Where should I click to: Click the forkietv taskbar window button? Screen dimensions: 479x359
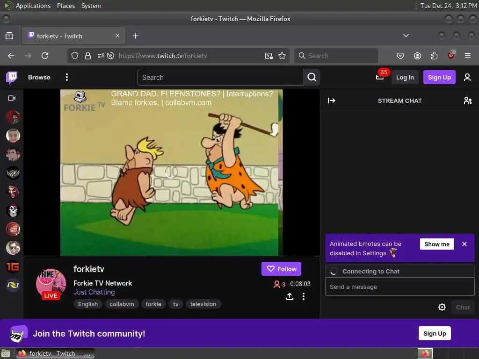56,353
